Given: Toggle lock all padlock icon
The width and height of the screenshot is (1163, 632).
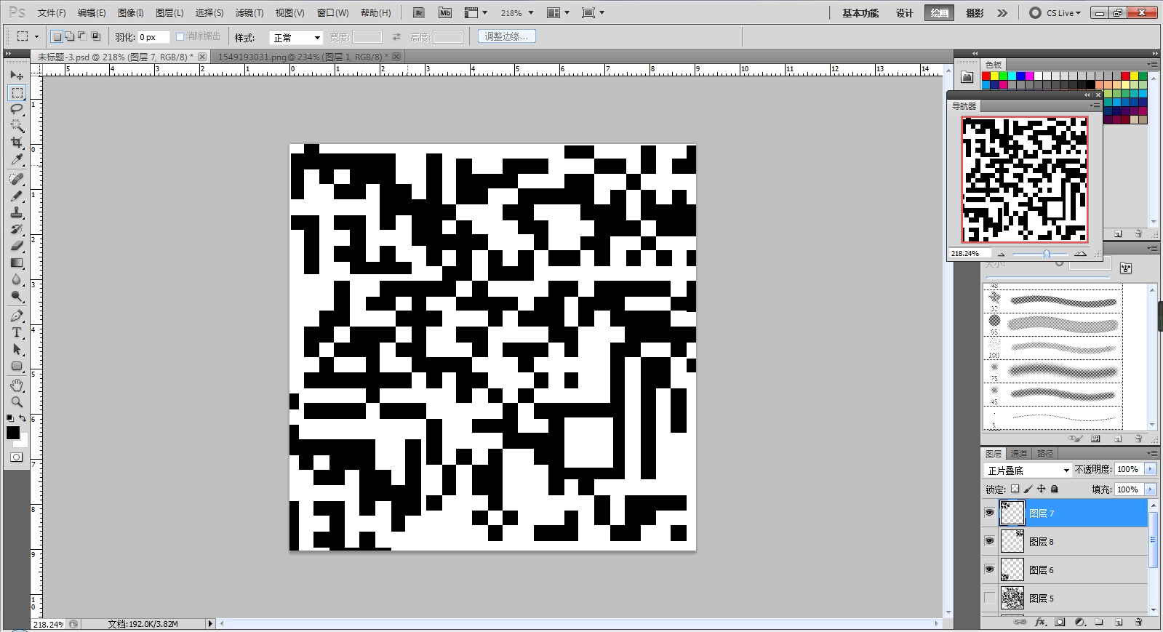Looking at the screenshot, I should pos(1055,489).
